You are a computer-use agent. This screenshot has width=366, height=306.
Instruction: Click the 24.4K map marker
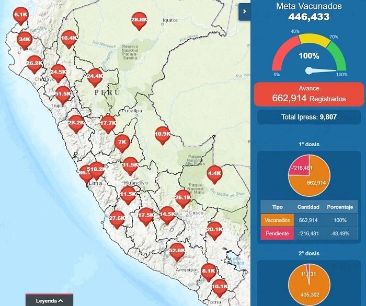(95, 77)
